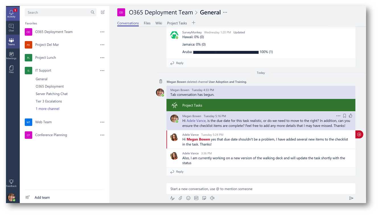Select the O365 Deployment channel
The width and height of the screenshot is (378, 215).
pos(50,87)
